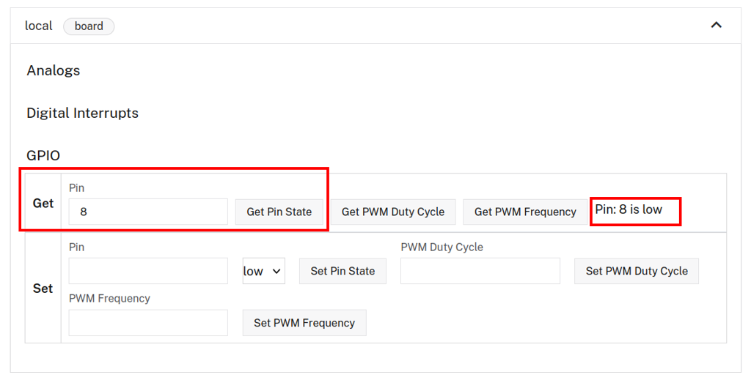
Task: Click the GPIO section heading
Action: pyautogui.click(x=43, y=155)
